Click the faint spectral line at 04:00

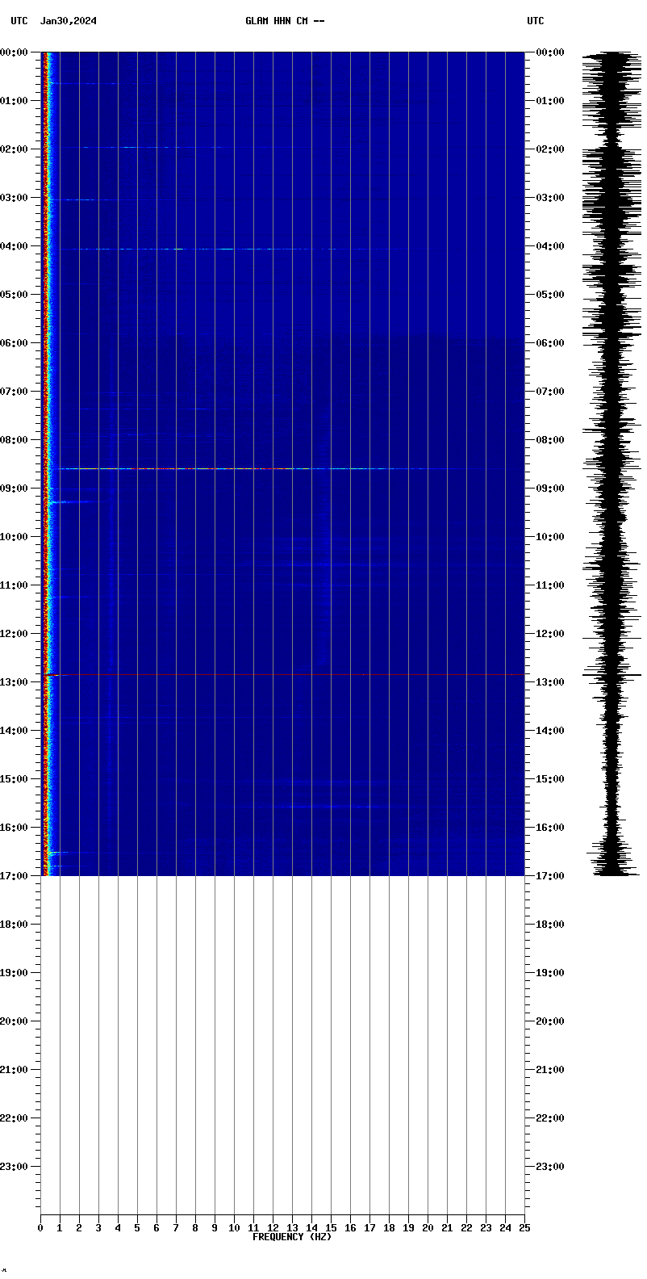point(202,249)
